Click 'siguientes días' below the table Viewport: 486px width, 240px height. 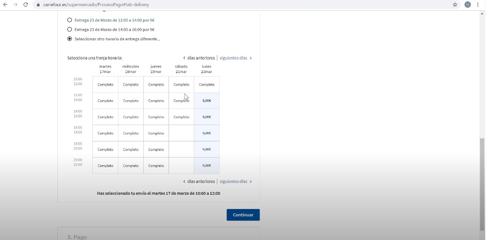[235, 182]
